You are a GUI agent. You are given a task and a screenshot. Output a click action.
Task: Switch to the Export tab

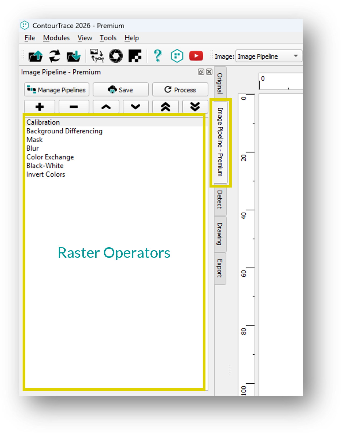[220, 268]
